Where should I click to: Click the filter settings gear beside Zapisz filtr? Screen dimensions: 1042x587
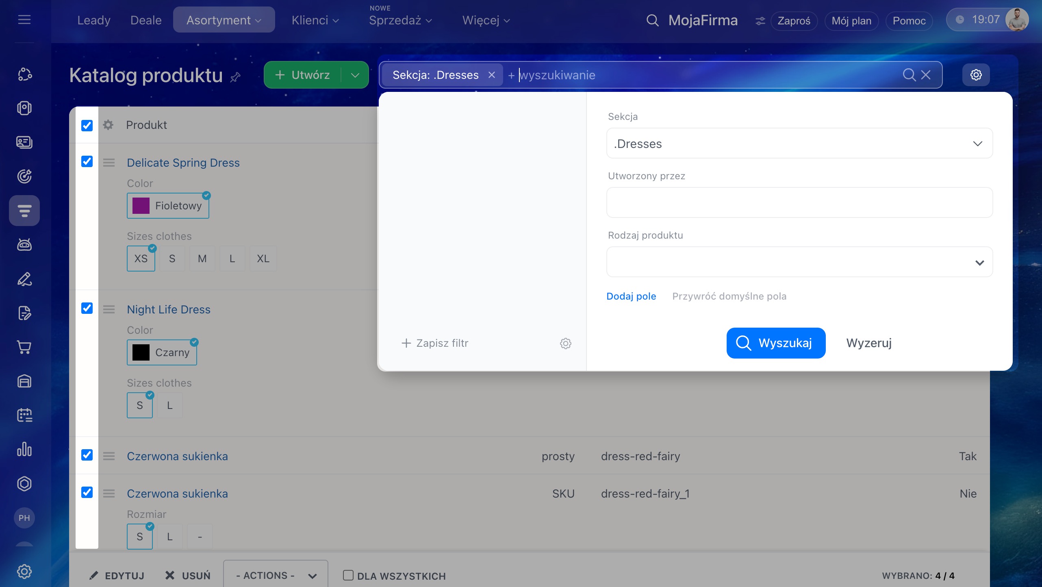(x=565, y=344)
